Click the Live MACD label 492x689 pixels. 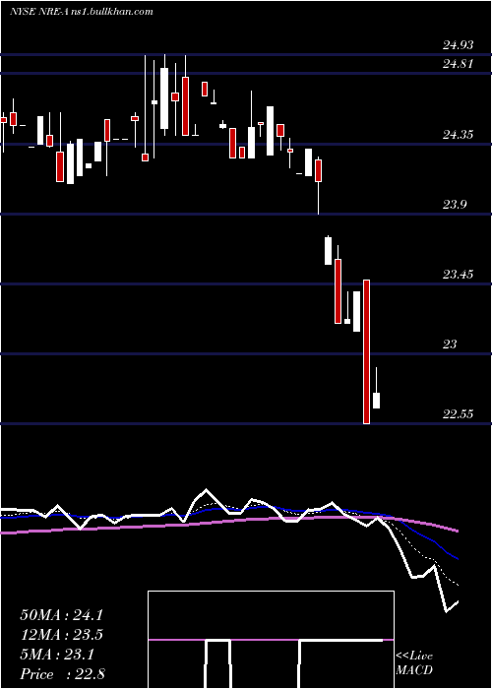pyautogui.click(x=414, y=663)
